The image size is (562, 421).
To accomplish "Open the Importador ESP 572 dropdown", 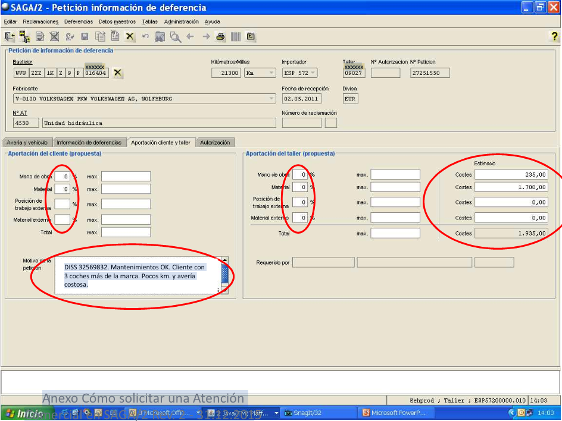I will click(x=300, y=73).
